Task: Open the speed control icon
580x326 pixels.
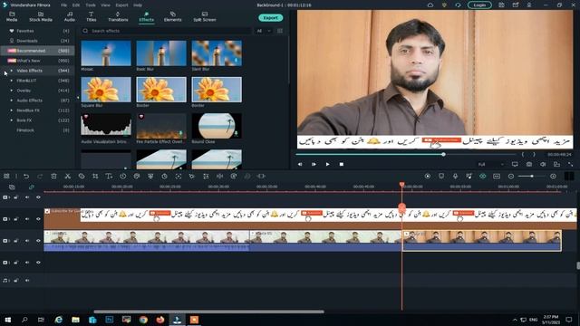Action: (x=123, y=177)
